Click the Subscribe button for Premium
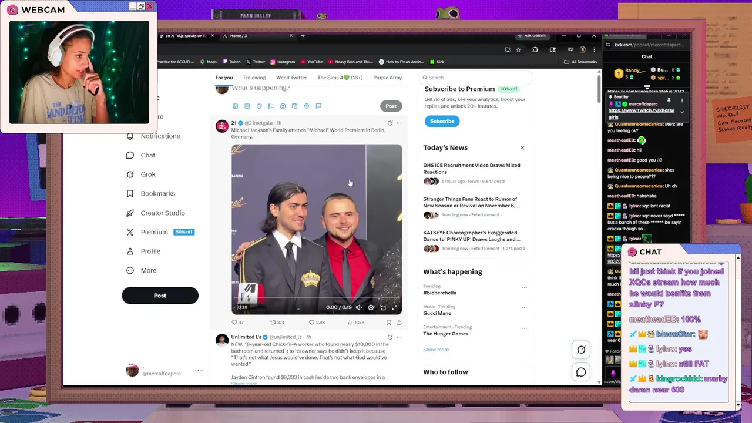Viewport: 752px width, 423px height. pos(442,121)
